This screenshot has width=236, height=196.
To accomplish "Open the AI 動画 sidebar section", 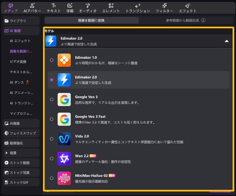I will [21, 31].
